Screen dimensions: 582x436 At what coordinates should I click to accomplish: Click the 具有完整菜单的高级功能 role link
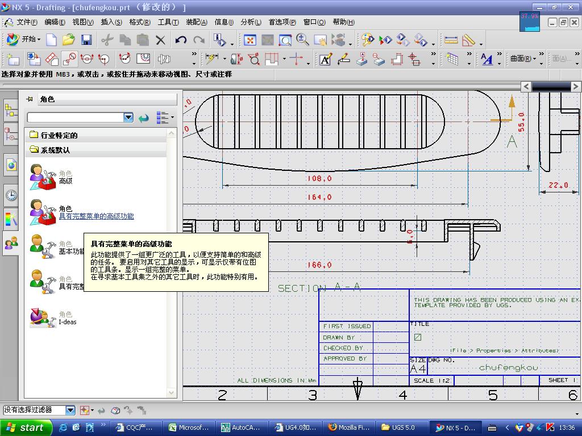(96, 216)
